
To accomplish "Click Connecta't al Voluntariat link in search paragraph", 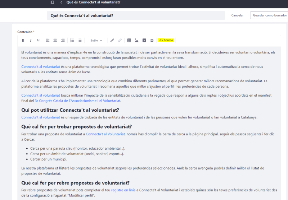I will point(105,134).
